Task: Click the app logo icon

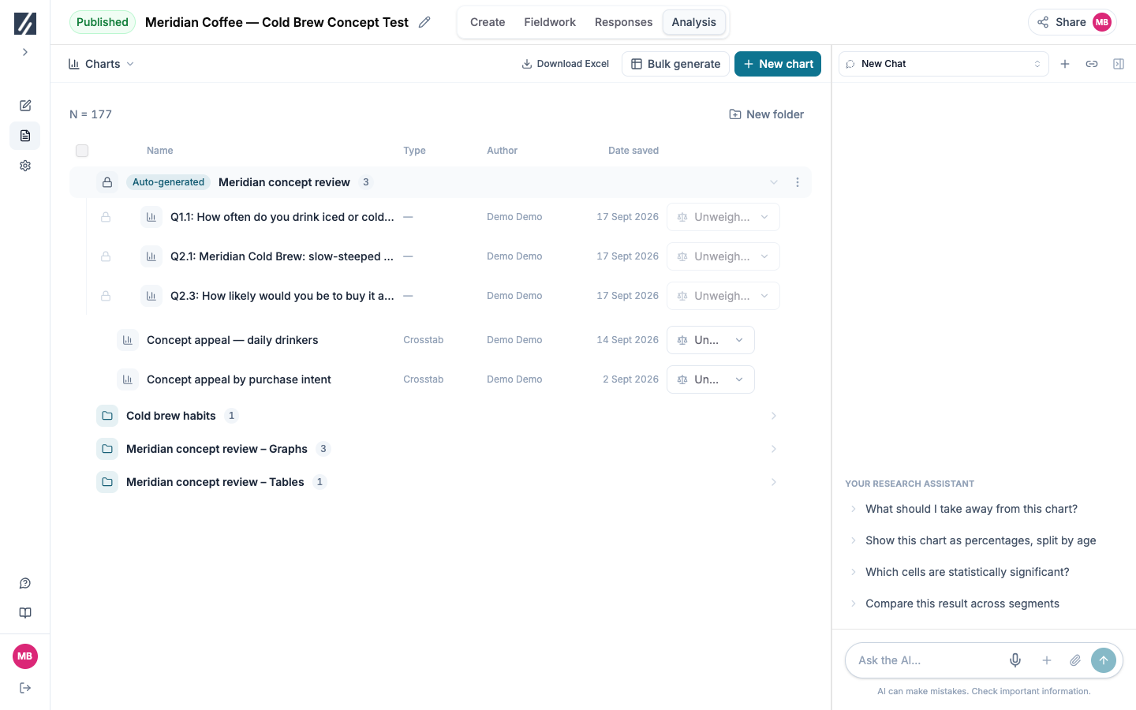Action: (25, 24)
